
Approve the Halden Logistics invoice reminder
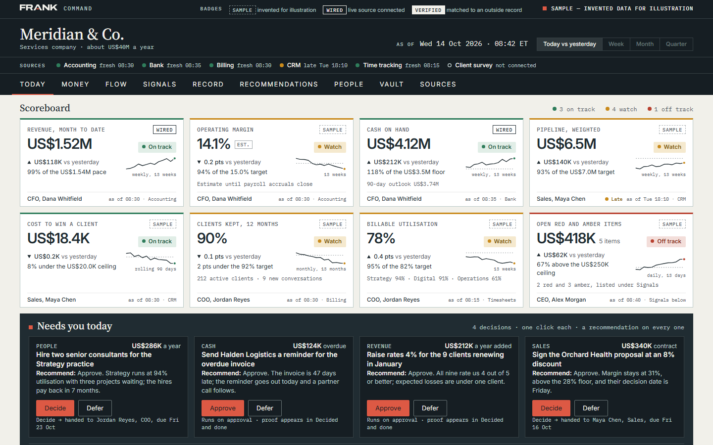click(223, 408)
